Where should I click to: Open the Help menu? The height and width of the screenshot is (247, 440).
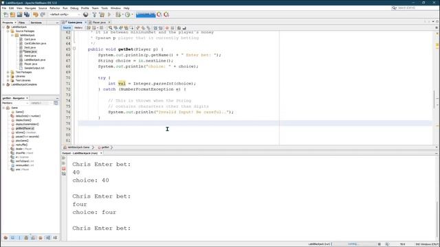point(126,8)
